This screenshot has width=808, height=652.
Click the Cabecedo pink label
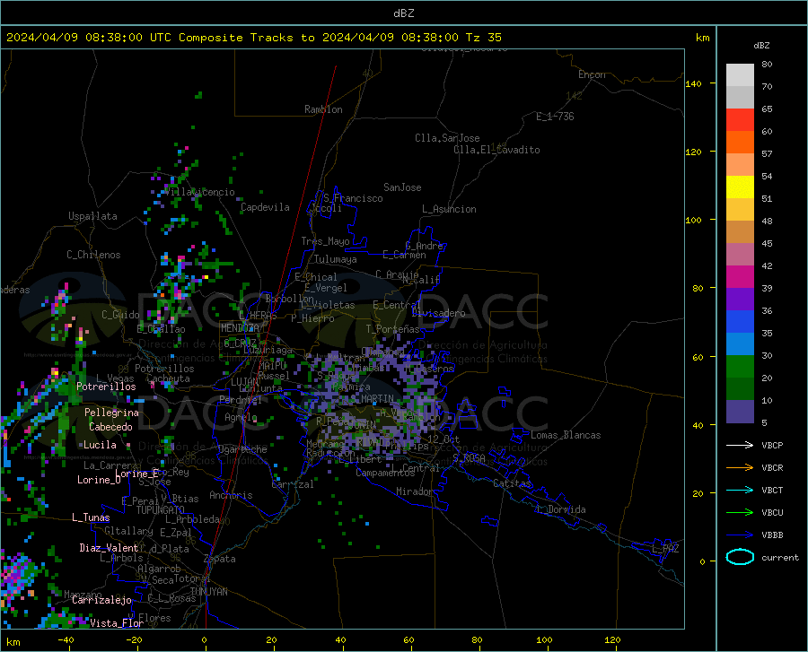coord(110,427)
